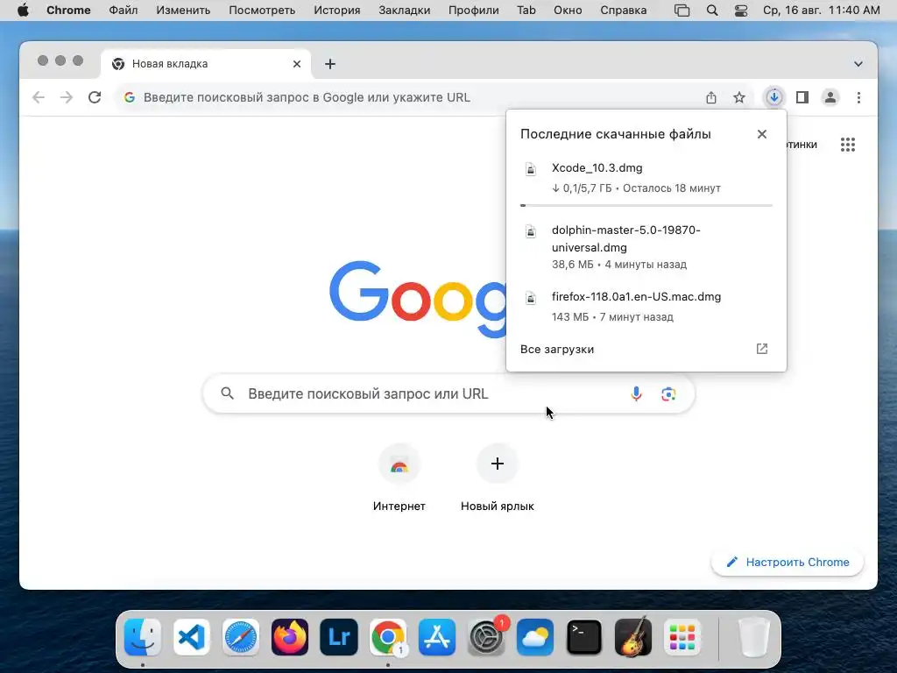
Task: Select dolphin-master-5.0-19870-universal.dmg entry
Action: tap(646, 247)
